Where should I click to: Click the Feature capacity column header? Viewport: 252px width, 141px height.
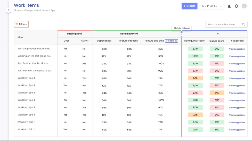tap(128, 41)
